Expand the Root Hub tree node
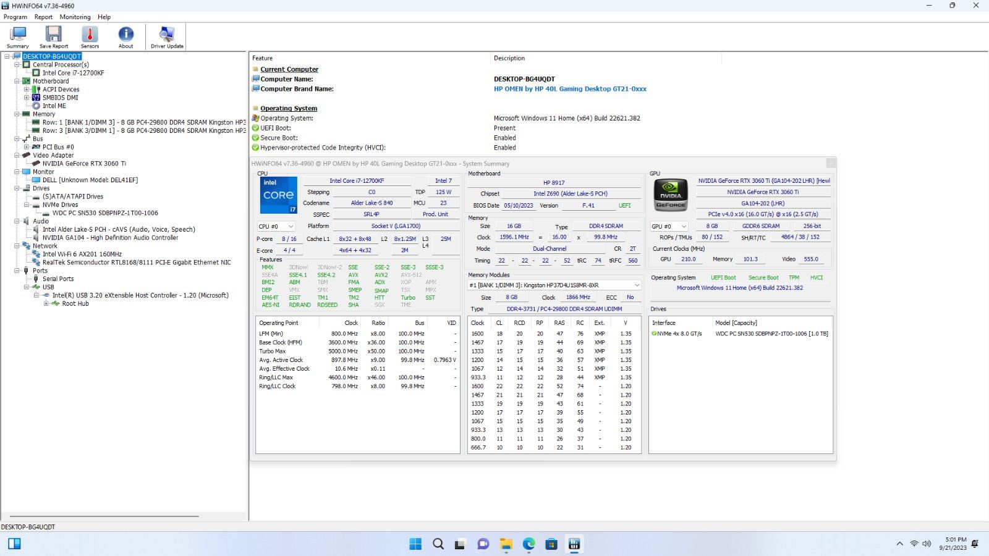The width and height of the screenshot is (989, 556). tap(46, 304)
